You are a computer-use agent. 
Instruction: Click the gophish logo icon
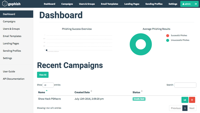[x=4, y=4]
